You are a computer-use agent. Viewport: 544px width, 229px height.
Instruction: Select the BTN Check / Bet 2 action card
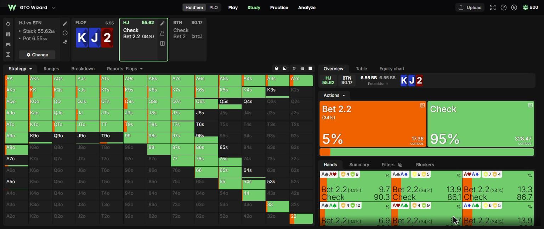coord(188,40)
